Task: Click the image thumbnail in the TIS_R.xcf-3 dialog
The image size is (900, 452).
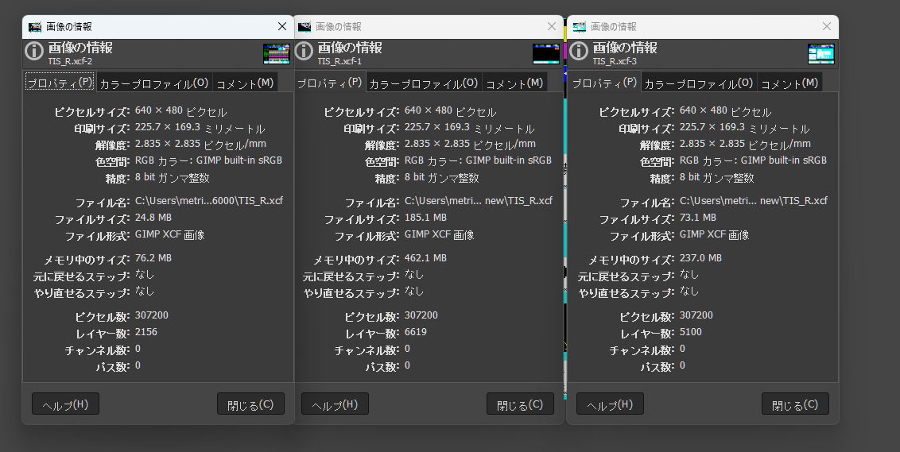Action: (820, 54)
